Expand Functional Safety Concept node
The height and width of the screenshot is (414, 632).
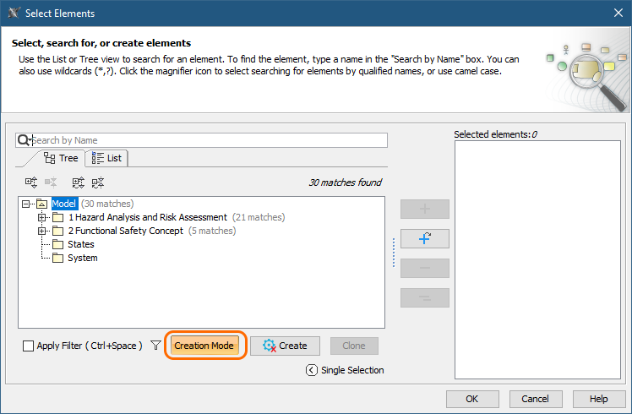41,231
